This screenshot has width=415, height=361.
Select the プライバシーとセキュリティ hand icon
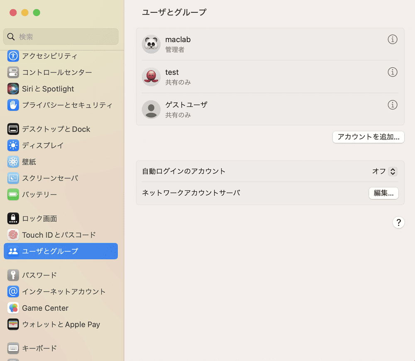pyautogui.click(x=13, y=105)
